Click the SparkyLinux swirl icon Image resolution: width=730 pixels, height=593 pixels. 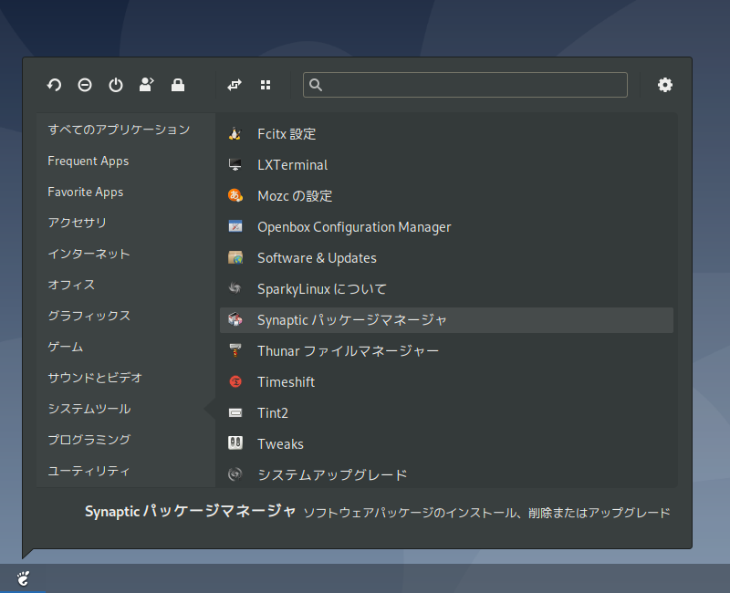235,288
